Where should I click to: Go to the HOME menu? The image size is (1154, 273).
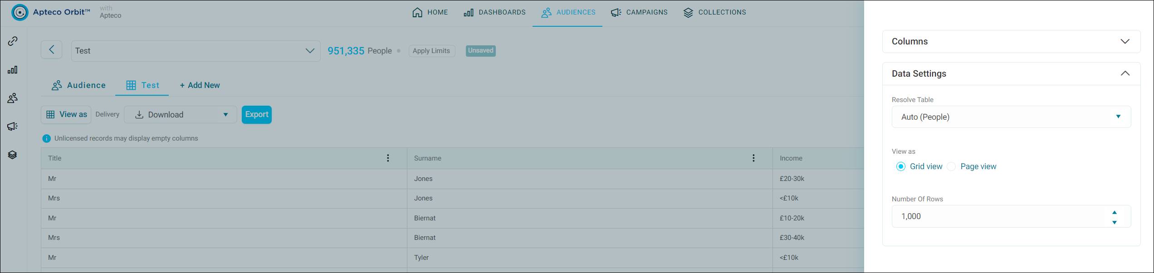430,12
